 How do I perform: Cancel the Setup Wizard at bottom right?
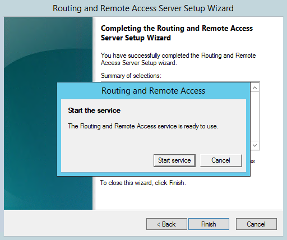[x=256, y=224]
